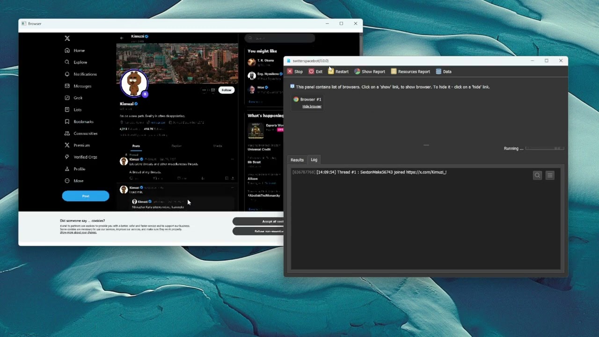Go to Home in X sidebar
The height and width of the screenshot is (337, 599).
[75, 51]
